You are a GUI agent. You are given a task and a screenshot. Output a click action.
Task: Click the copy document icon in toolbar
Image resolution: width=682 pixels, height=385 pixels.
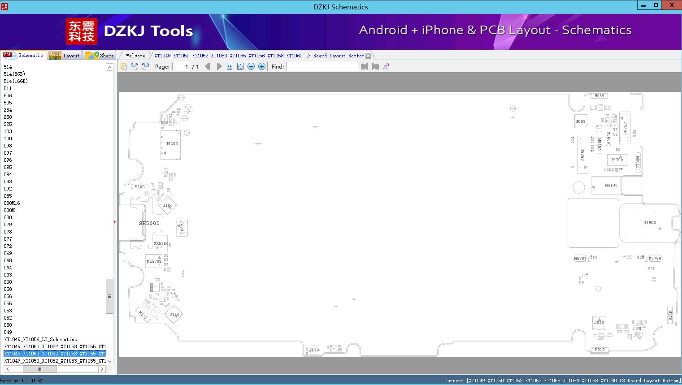tap(124, 66)
